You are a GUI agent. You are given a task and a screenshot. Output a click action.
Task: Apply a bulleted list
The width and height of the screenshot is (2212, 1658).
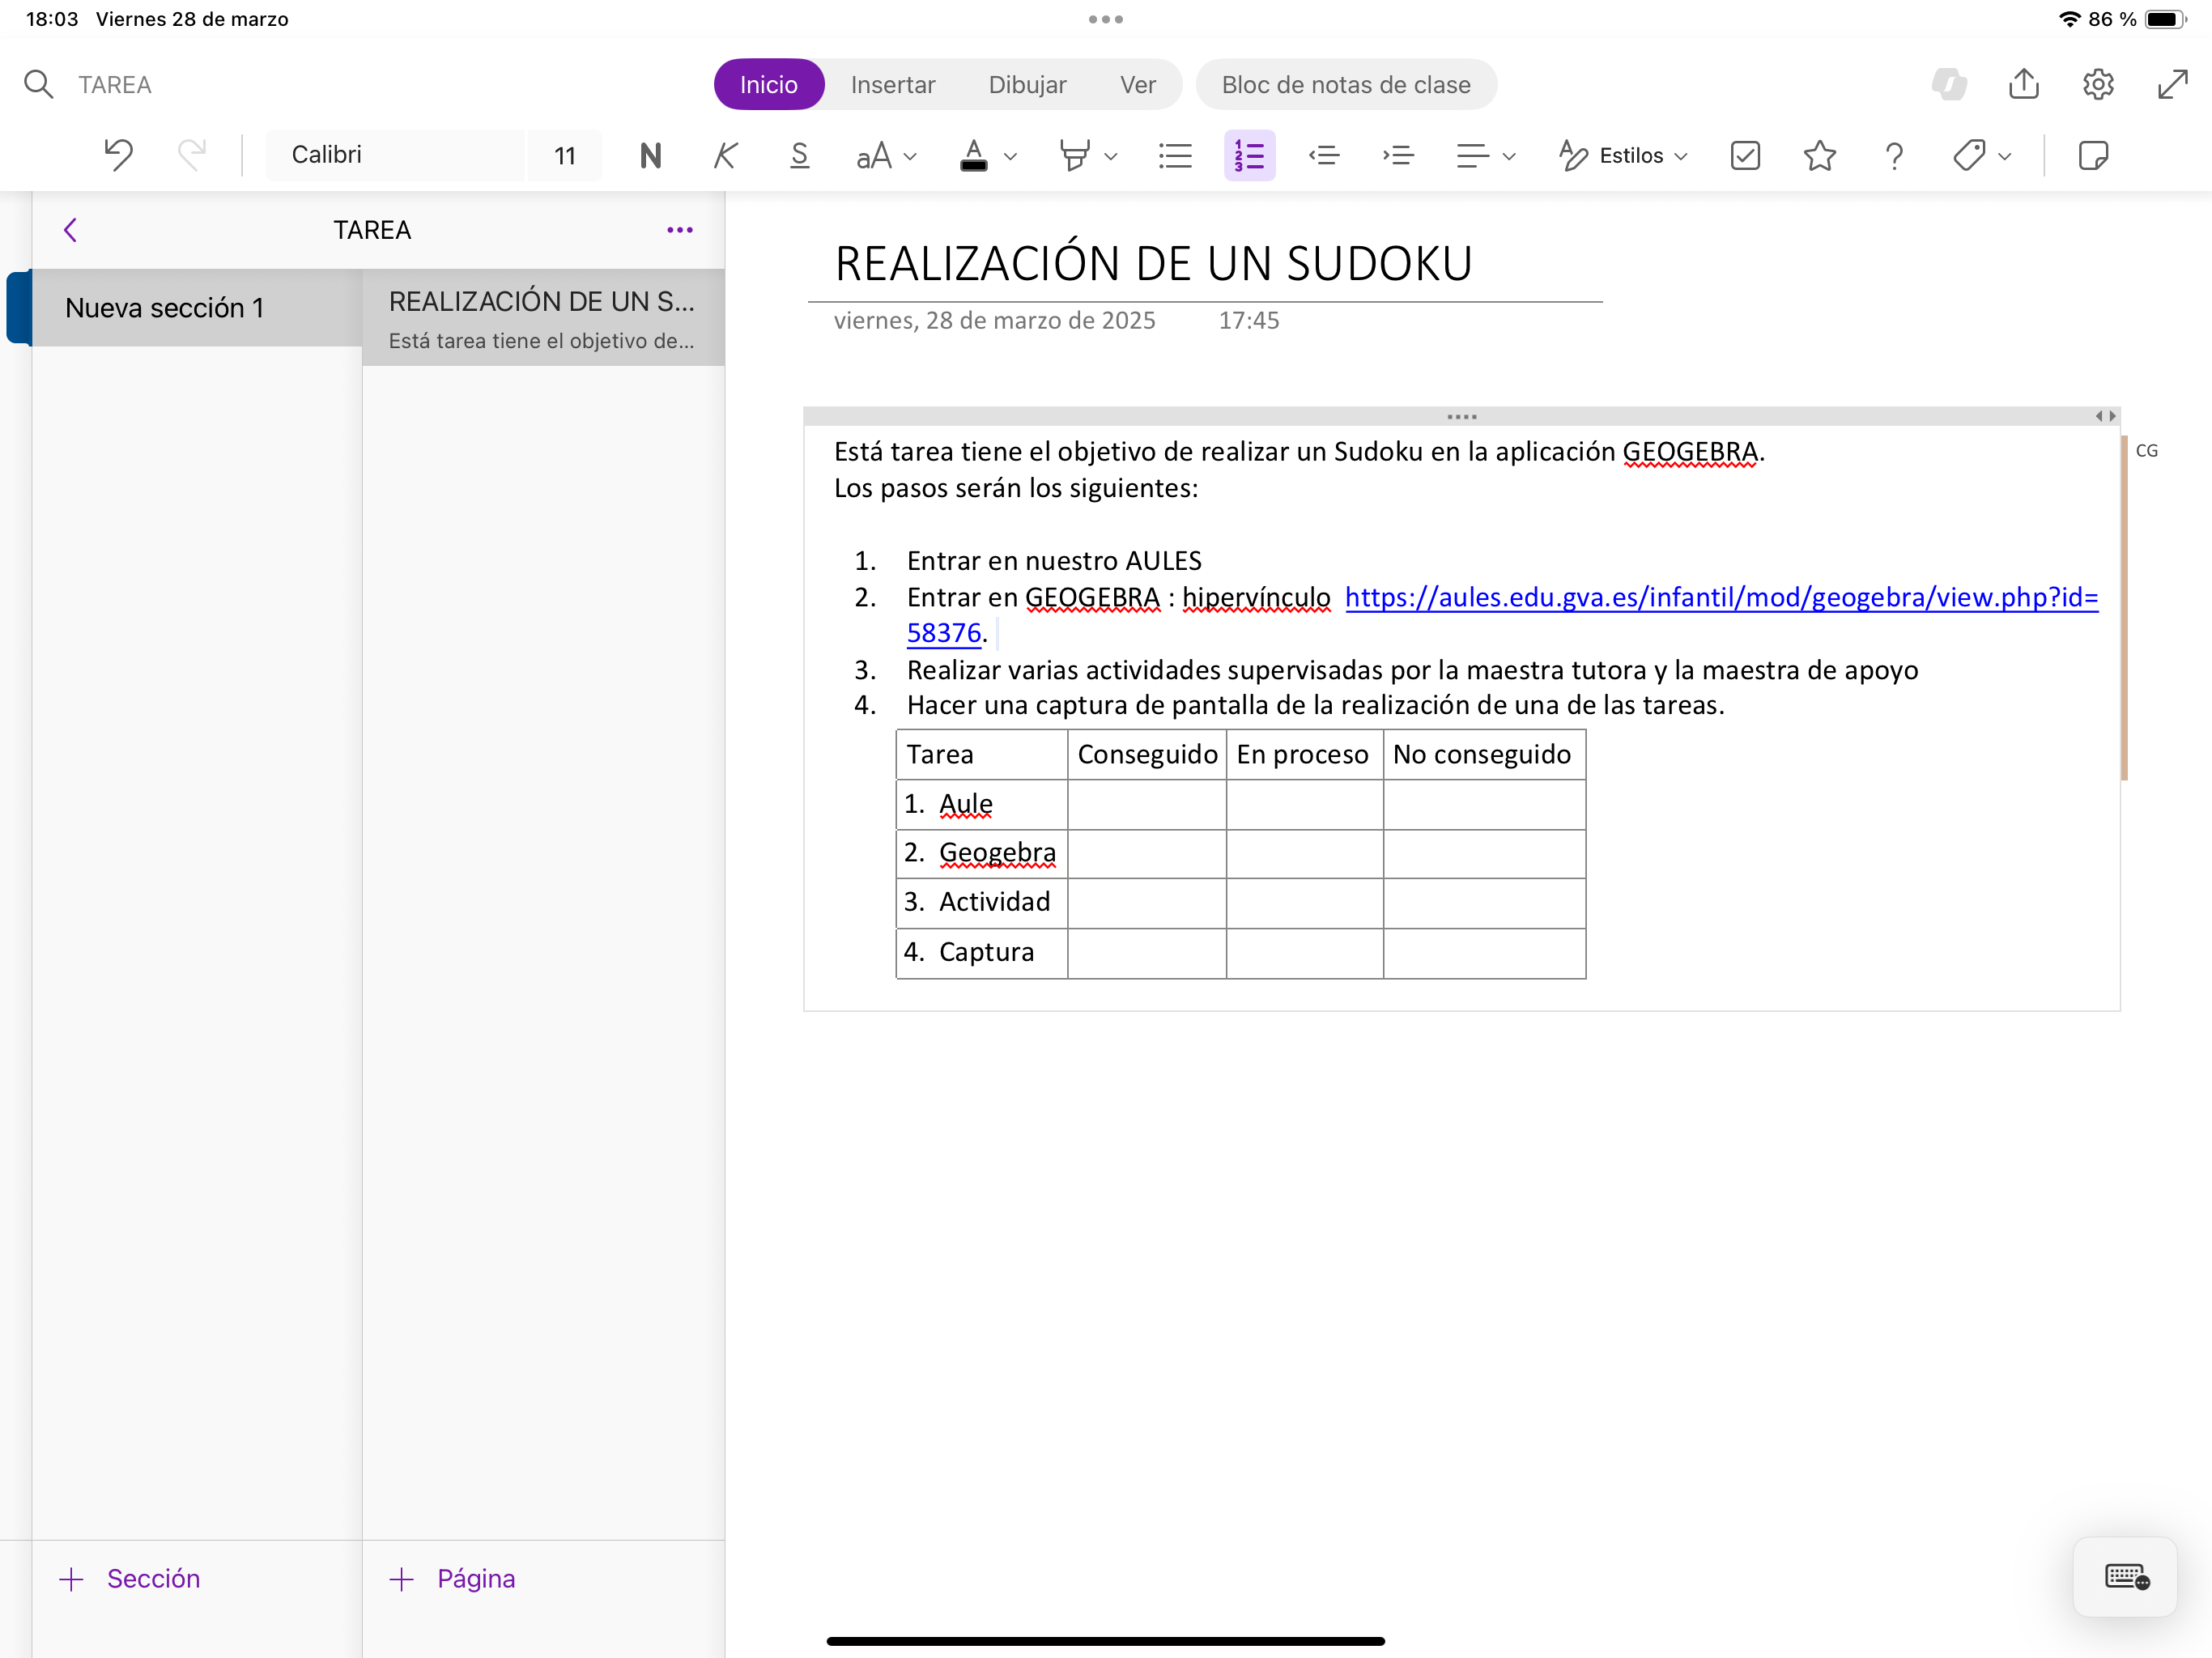(1175, 155)
